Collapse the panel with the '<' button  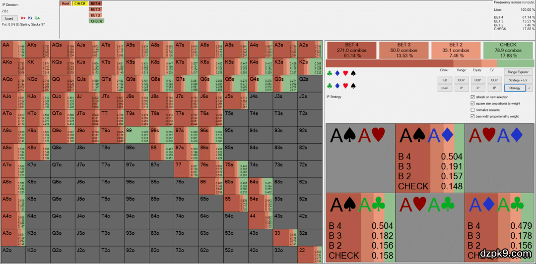pos(529,88)
